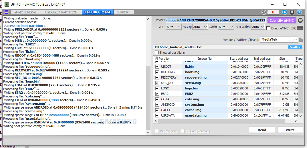Image resolution: width=307 pixels, height=148 pixels.
Task: Open the Vendor / Platform / Brand MediaTek dropdown
Action: (279, 40)
